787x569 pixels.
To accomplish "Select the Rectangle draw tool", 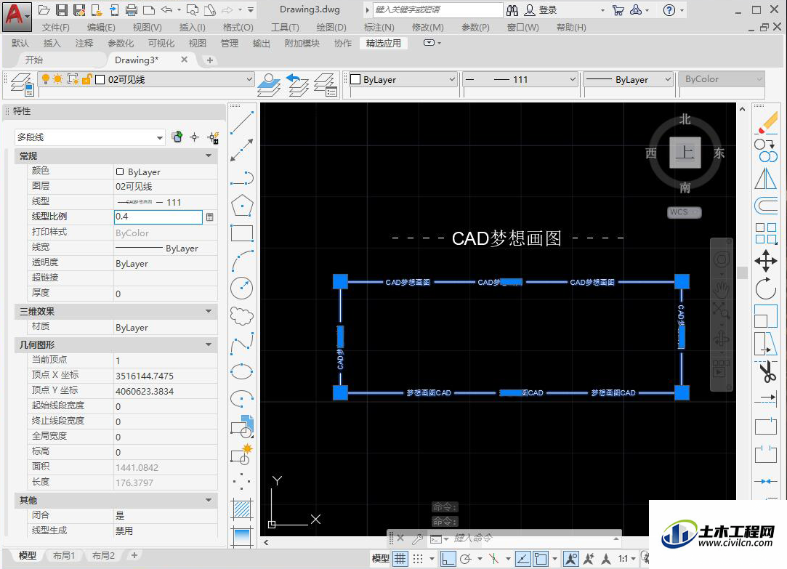I will pyautogui.click(x=242, y=233).
